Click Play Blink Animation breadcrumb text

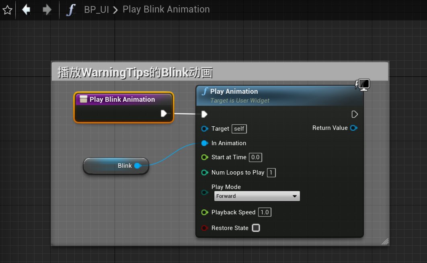point(166,9)
